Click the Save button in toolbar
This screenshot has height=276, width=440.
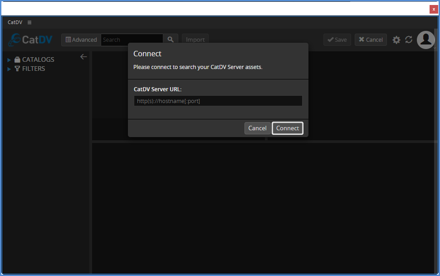pos(337,40)
